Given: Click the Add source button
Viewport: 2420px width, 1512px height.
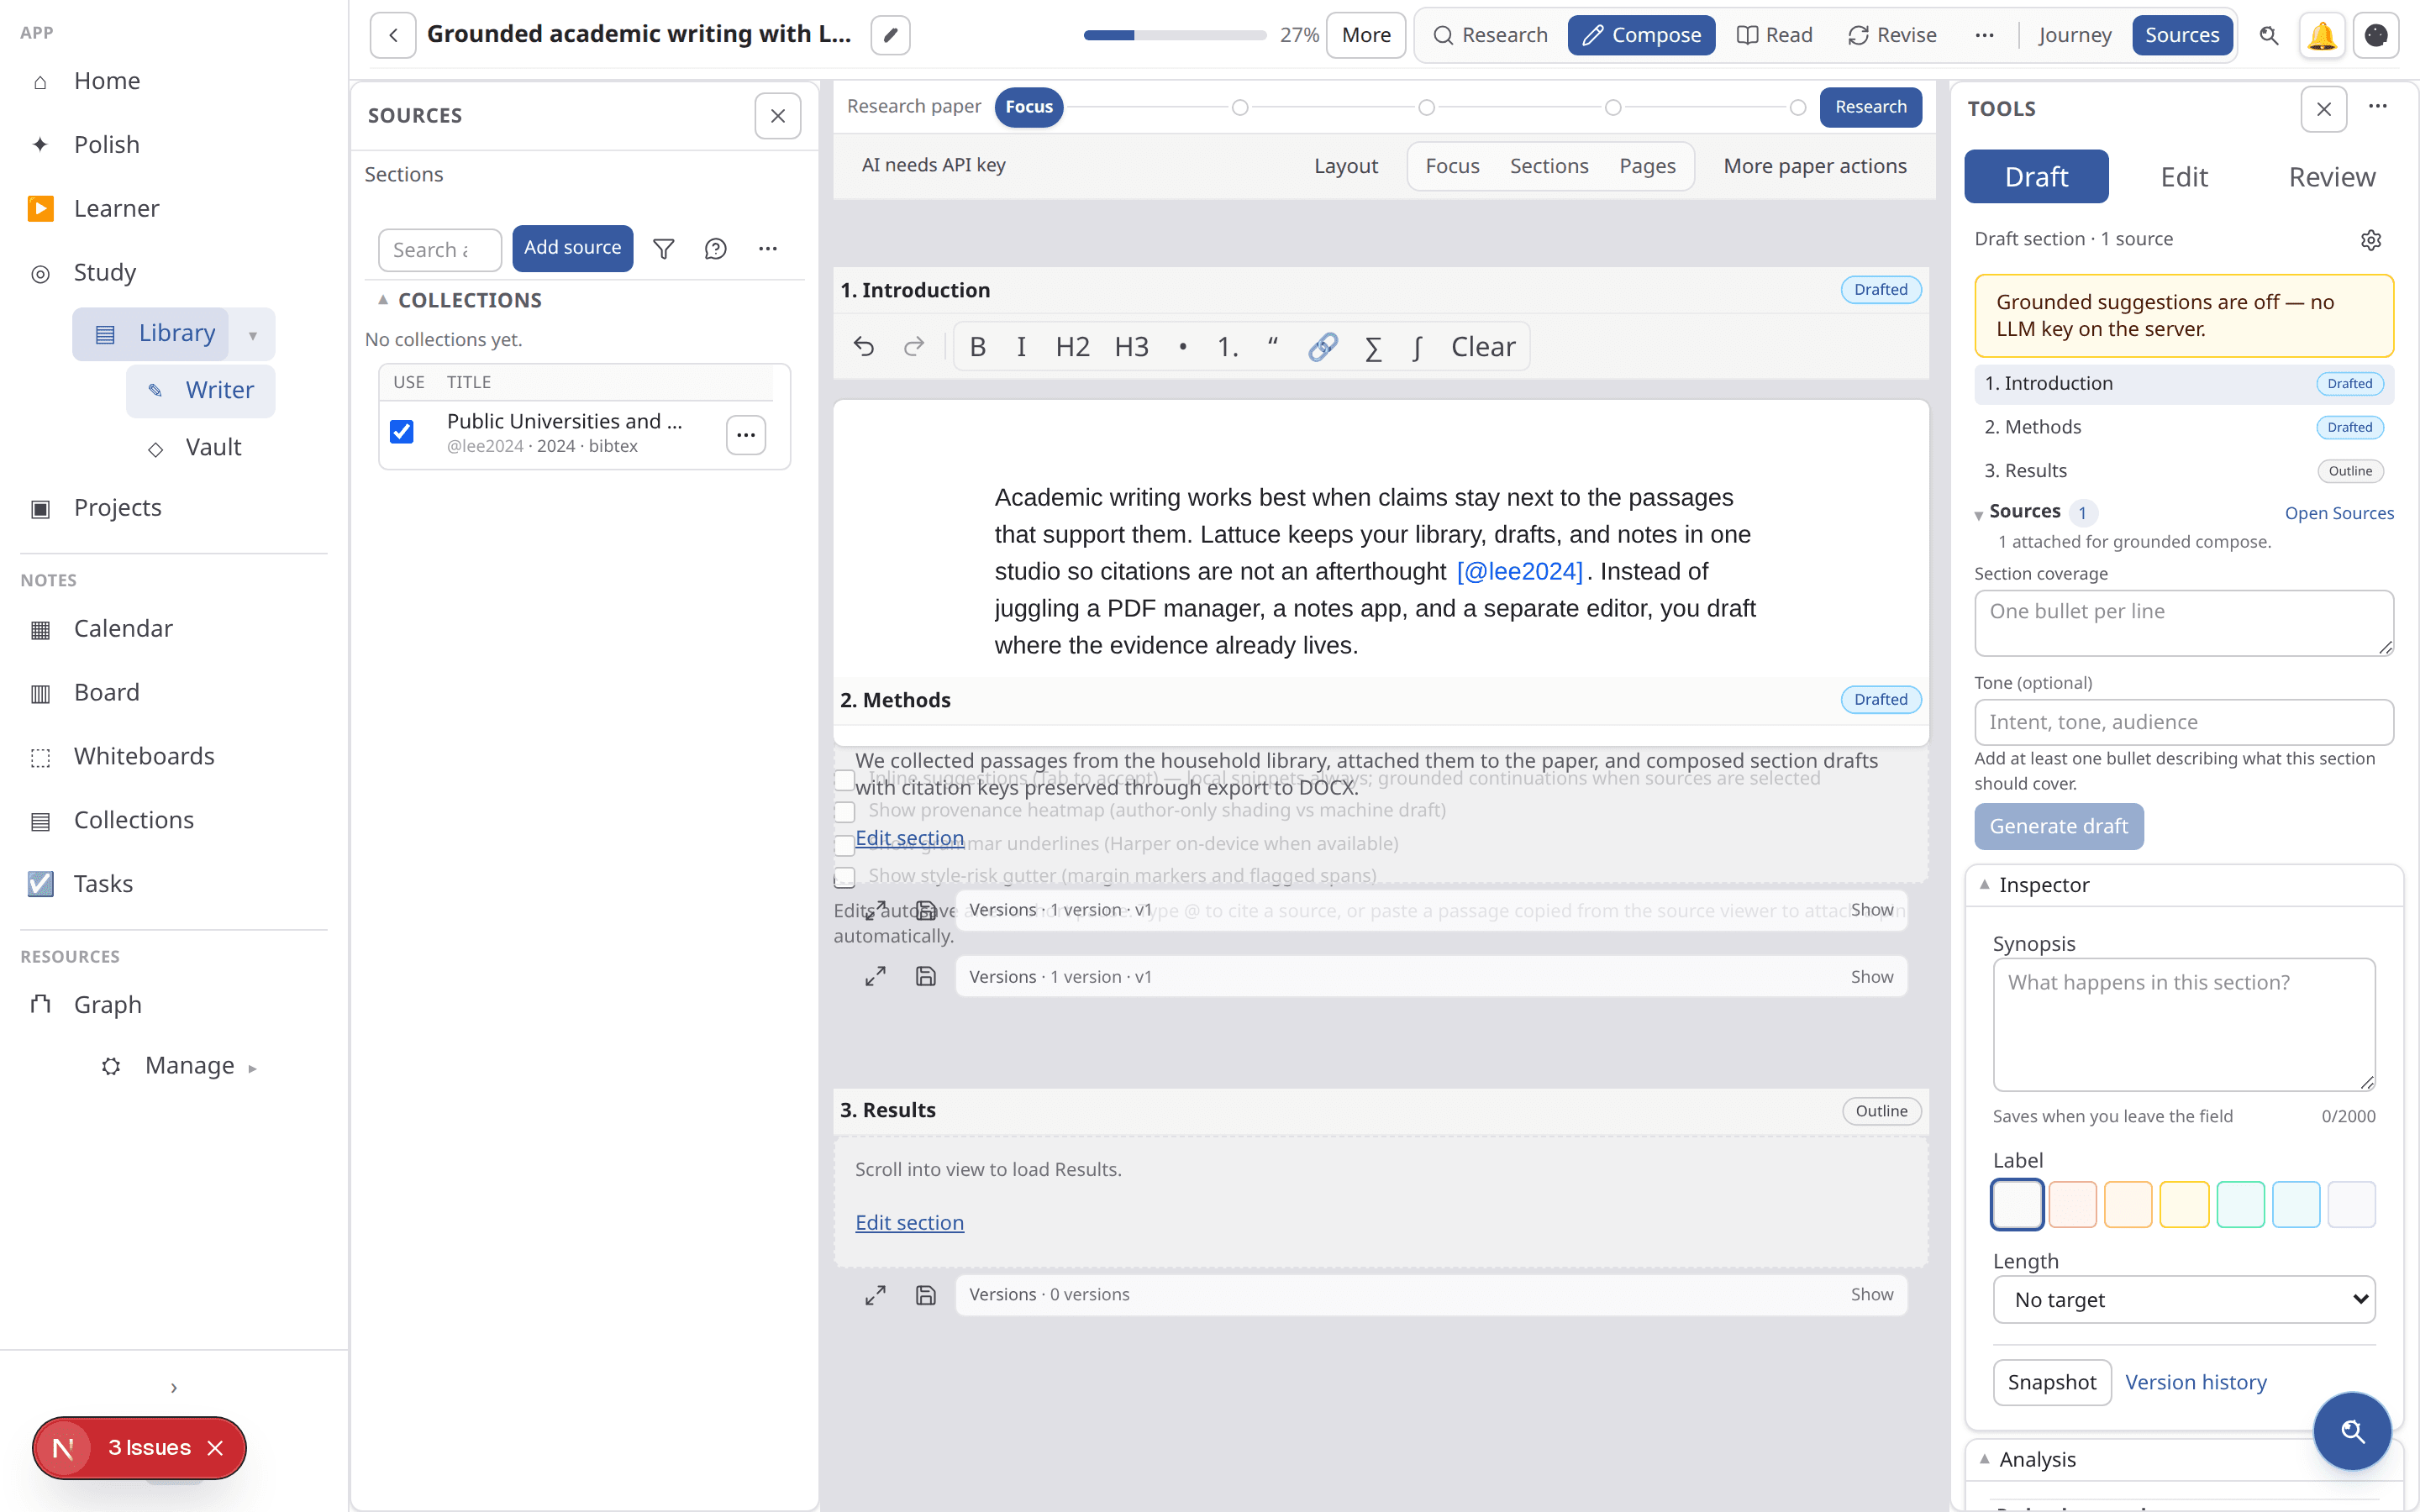Looking at the screenshot, I should 572,248.
